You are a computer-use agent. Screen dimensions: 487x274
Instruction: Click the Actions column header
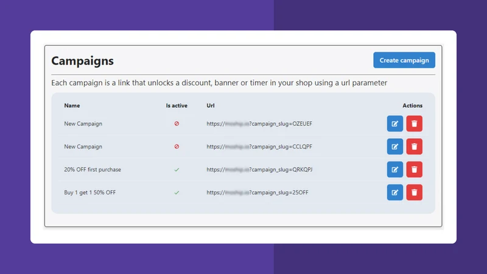pos(413,105)
